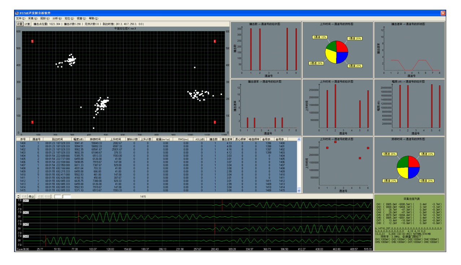Screen dimensions: 461x265
Task: Click the 2通道 29% pie label
Action: pos(316,63)
